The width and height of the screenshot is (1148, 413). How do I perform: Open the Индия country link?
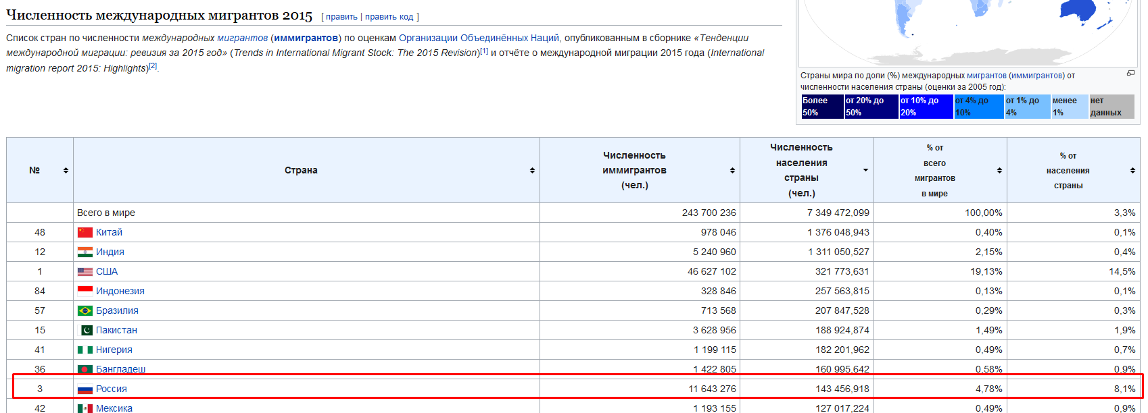point(110,252)
